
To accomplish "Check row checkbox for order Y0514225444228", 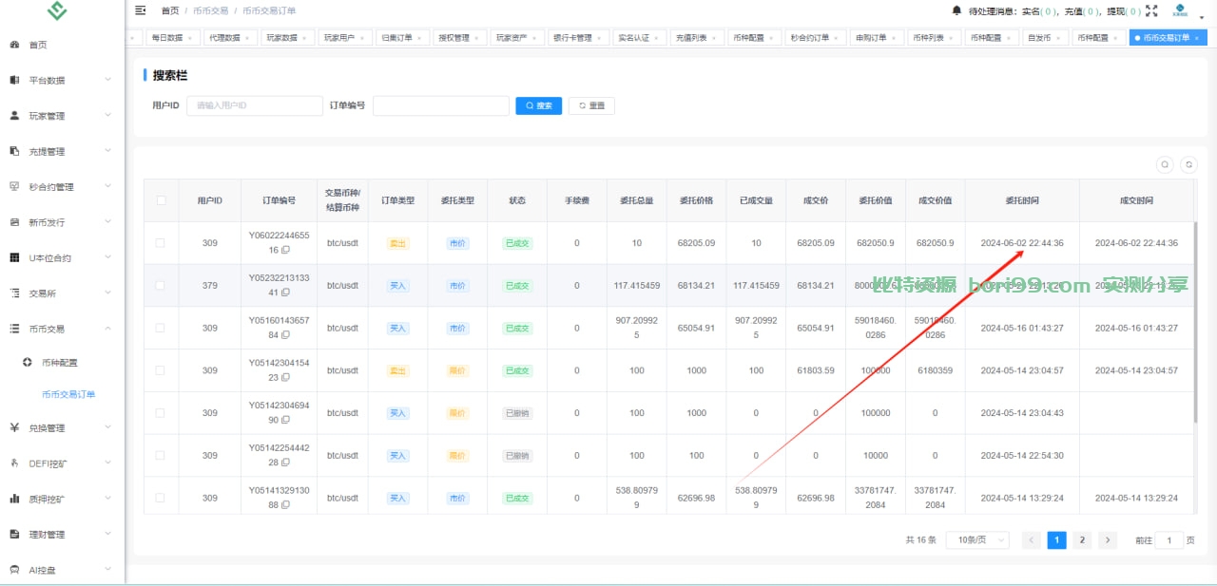I will pyautogui.click(x=161, y=455).
